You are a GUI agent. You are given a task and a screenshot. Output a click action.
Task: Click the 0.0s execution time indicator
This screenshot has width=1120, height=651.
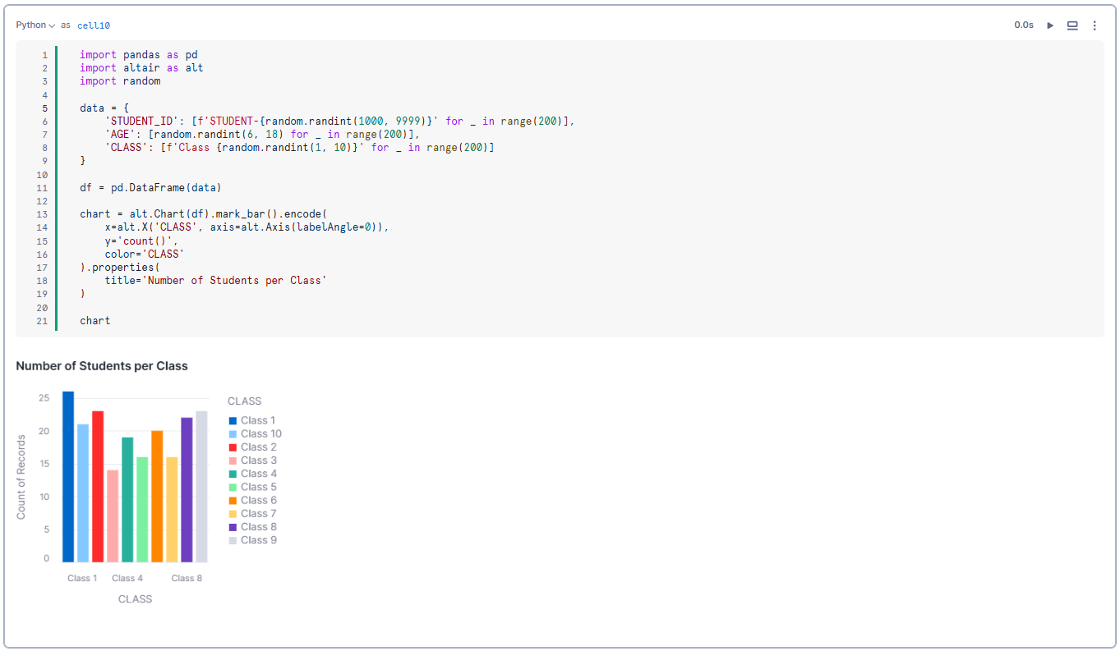click(x=1024, y=25)
